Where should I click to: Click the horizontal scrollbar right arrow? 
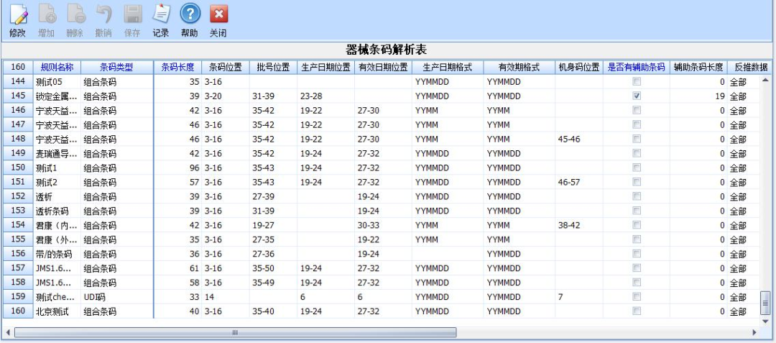[x=754, y=332]
